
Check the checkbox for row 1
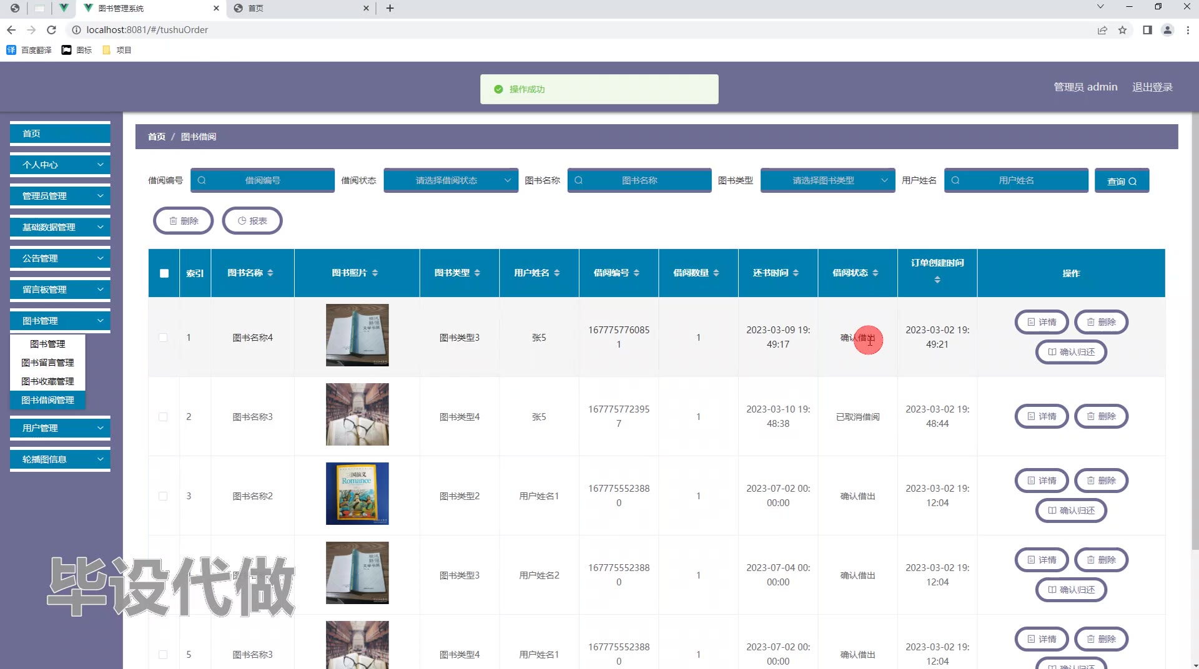163,338
